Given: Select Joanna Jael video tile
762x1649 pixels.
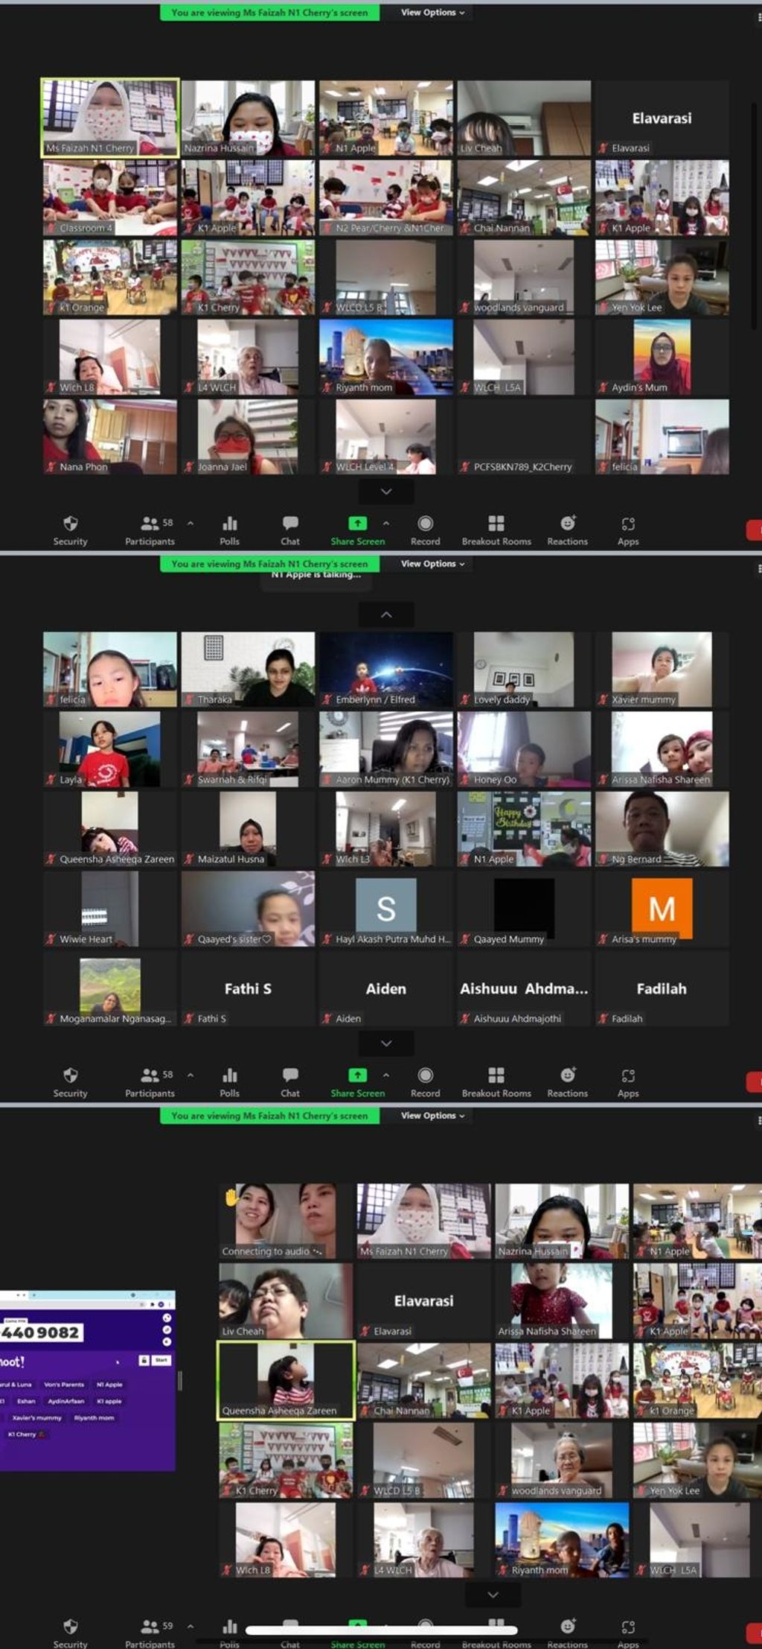Looking at the screenshot, I should coord(248,436).
